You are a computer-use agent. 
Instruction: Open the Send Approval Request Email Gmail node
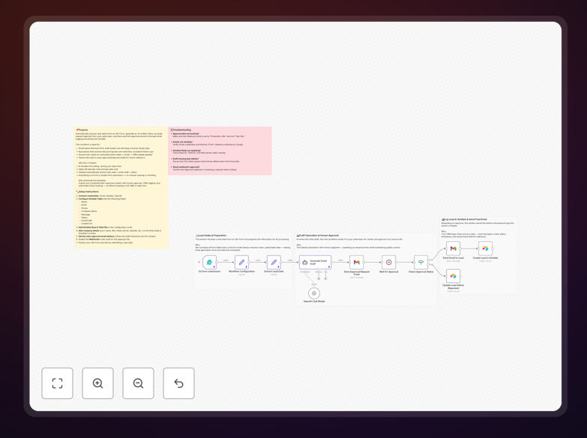coord(356,262)
